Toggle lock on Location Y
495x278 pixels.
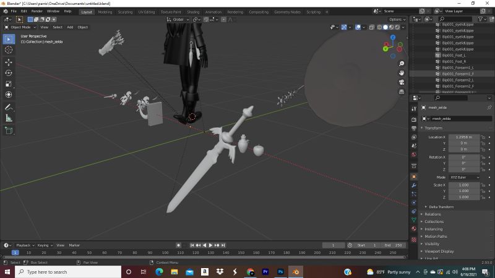tap(483, 143)
